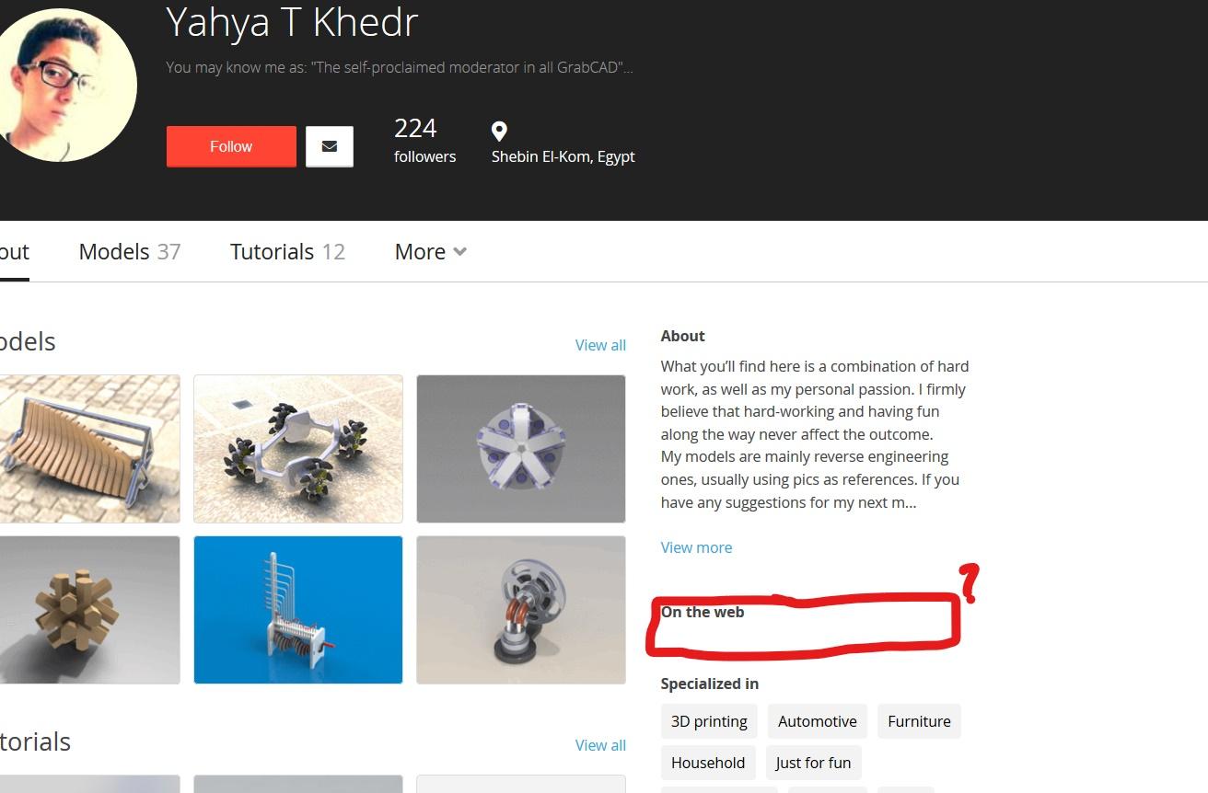Viewport: 1208px width, 793px height.
Task: Expand About text with View more
Action: 696,547
